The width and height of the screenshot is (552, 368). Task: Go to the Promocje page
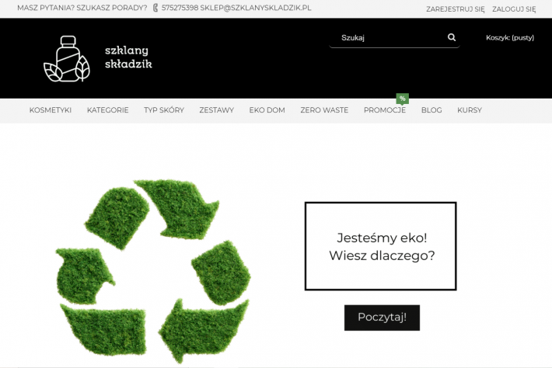pos(385,110)
